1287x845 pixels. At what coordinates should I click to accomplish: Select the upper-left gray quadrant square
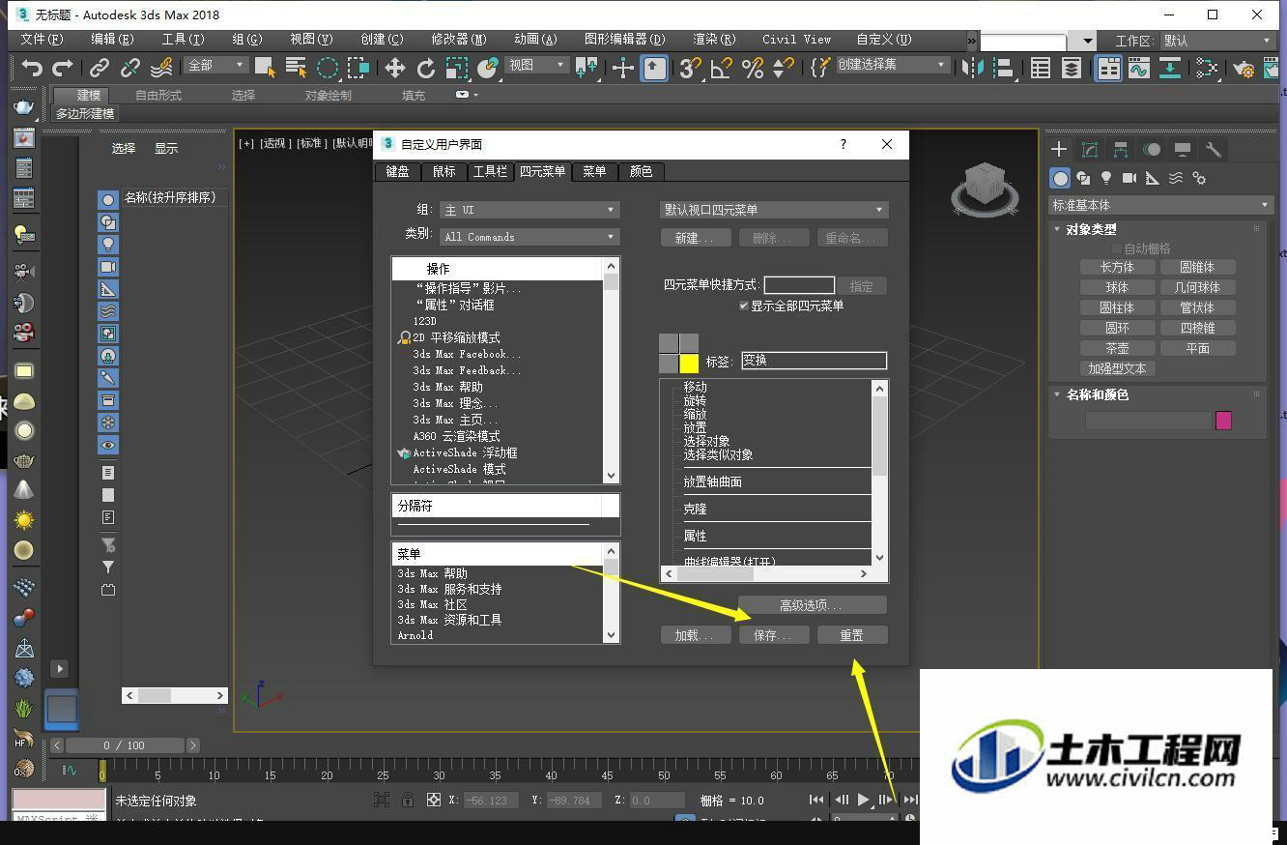click(x=669, y=343)
